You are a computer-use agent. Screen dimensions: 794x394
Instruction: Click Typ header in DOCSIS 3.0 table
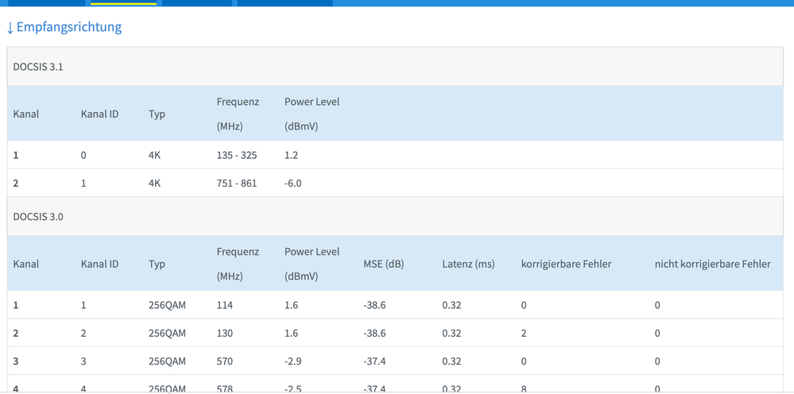[x=157, y=264]
